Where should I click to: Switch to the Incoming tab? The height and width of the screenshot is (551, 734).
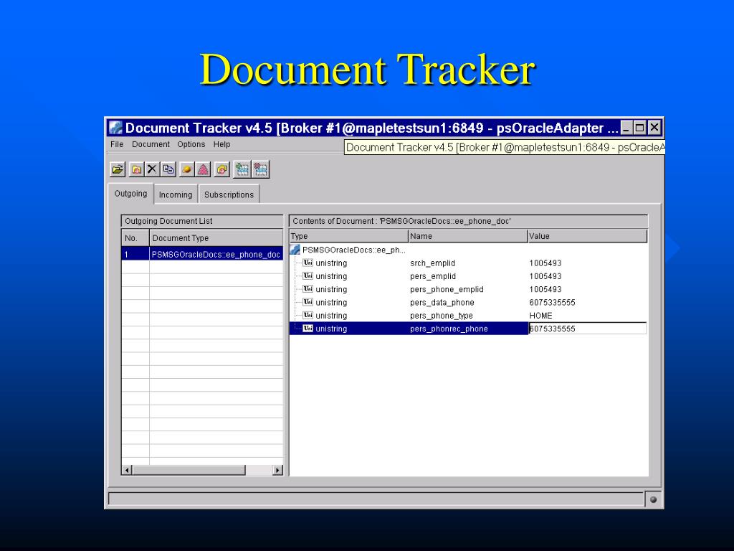176,194
